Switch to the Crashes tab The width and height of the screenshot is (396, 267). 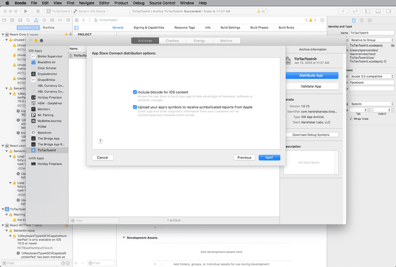click(x=172, y=41)
